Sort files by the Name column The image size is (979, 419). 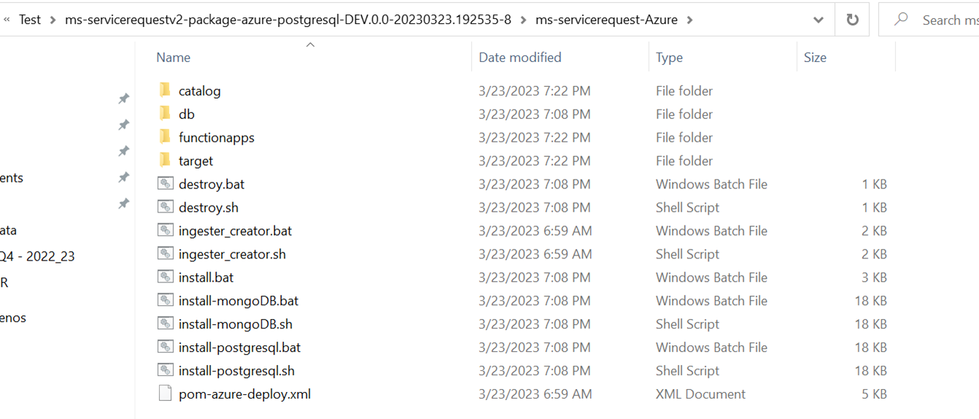174,58
